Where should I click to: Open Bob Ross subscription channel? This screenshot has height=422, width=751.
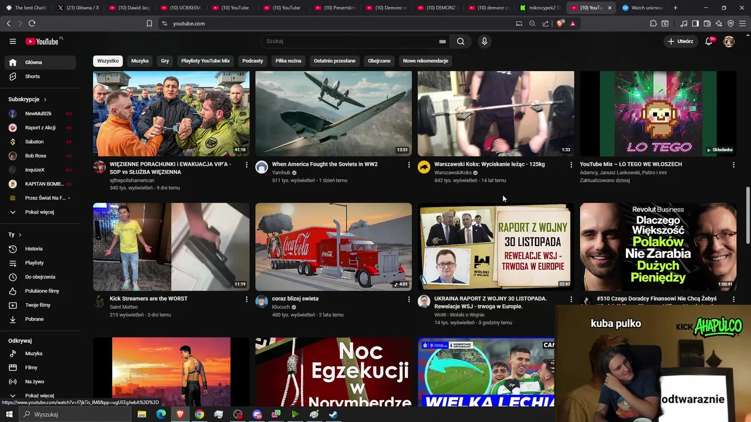[x=39, y=156]
